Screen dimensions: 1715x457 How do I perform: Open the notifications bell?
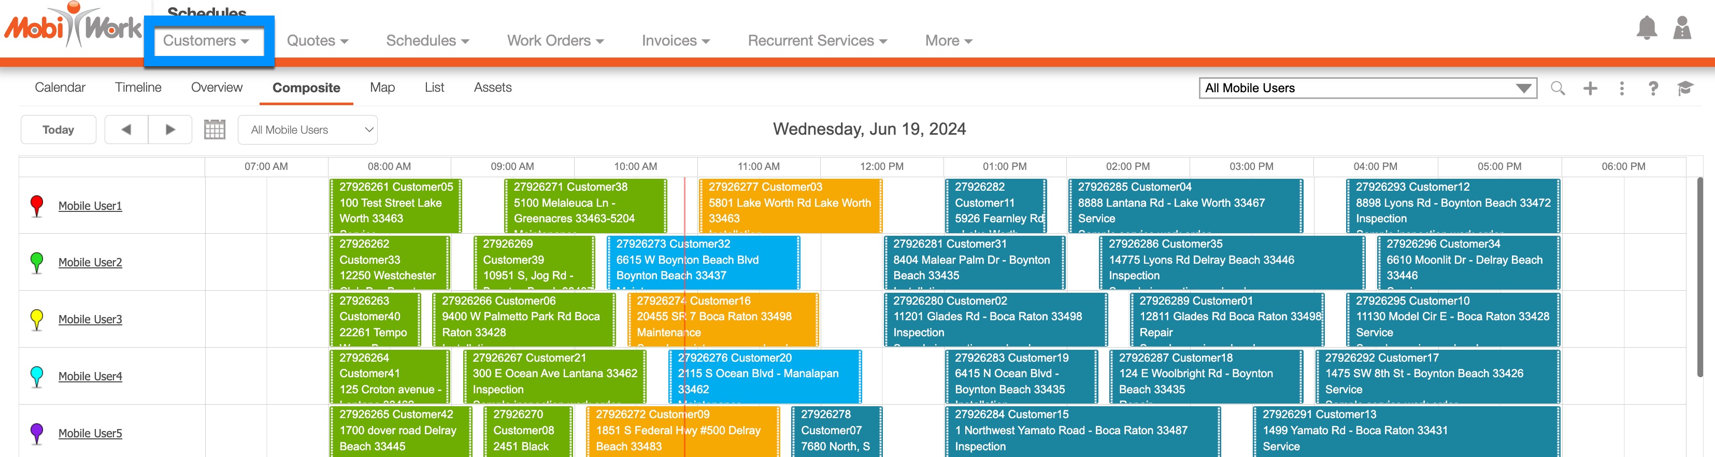click(1646, 28)
